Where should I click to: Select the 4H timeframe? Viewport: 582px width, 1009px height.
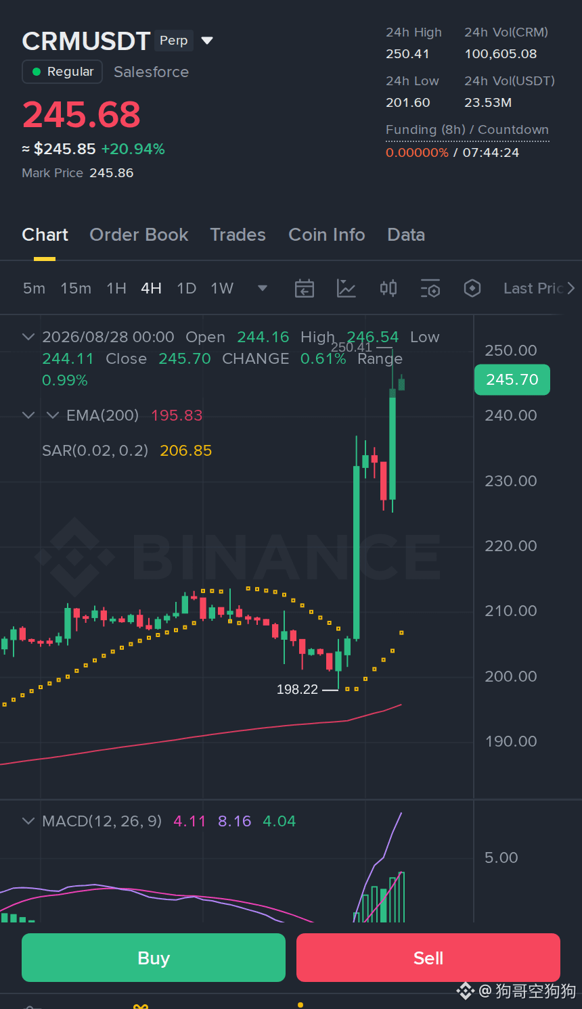[x=151, y=289]
